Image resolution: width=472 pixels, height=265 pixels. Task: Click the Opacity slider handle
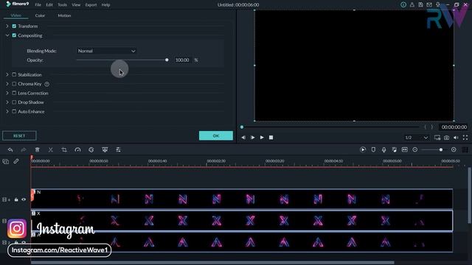[167, 60]
